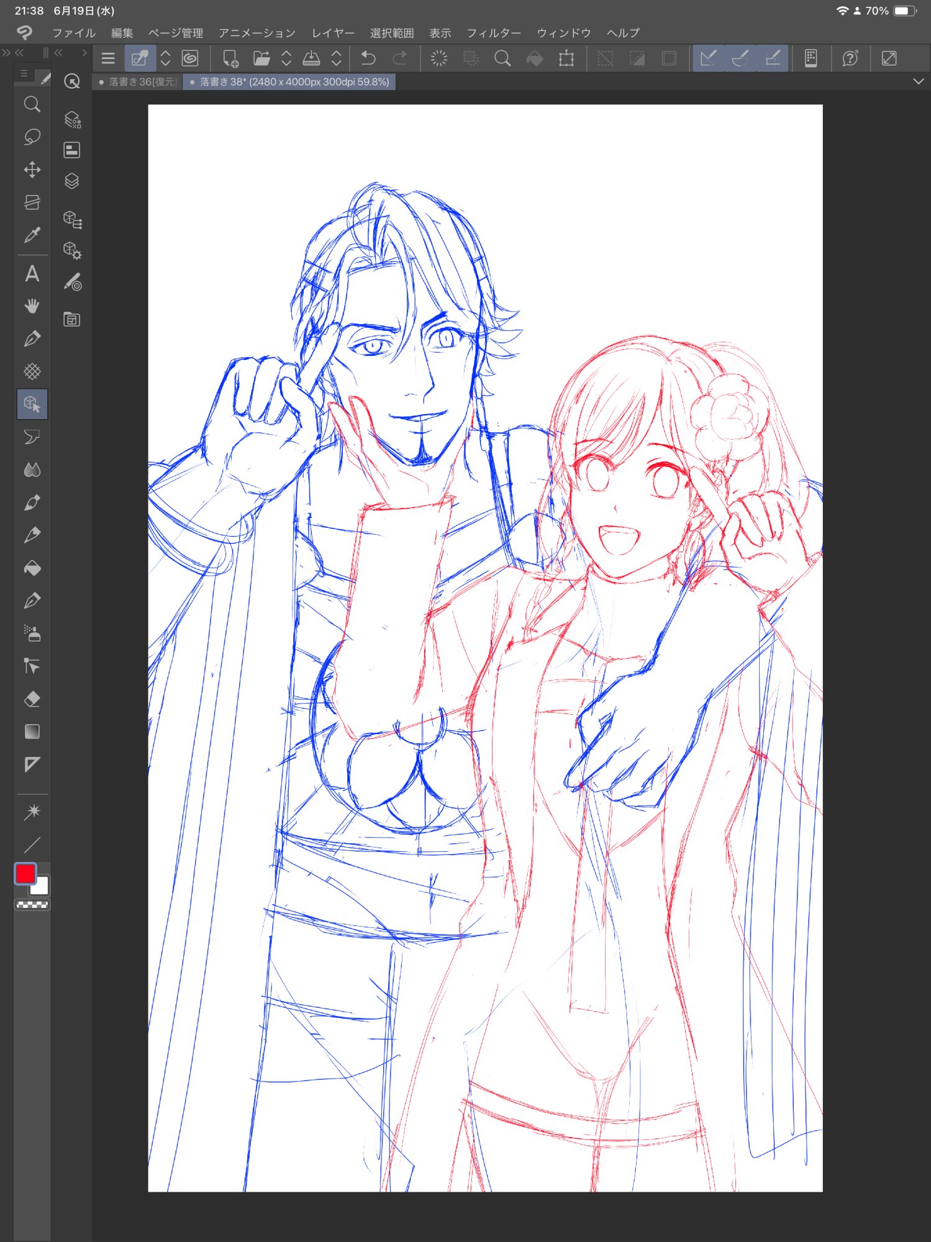Choose the Move layer tool
Image resolution: width=931 pixels, height=1242 pixels.
[32, 170]
